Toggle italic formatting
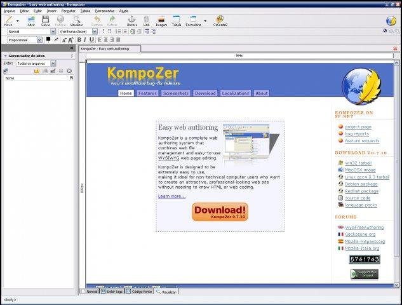 85,40
